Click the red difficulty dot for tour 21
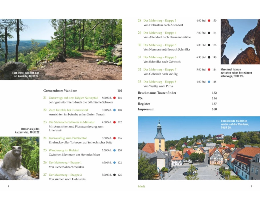 115,98
